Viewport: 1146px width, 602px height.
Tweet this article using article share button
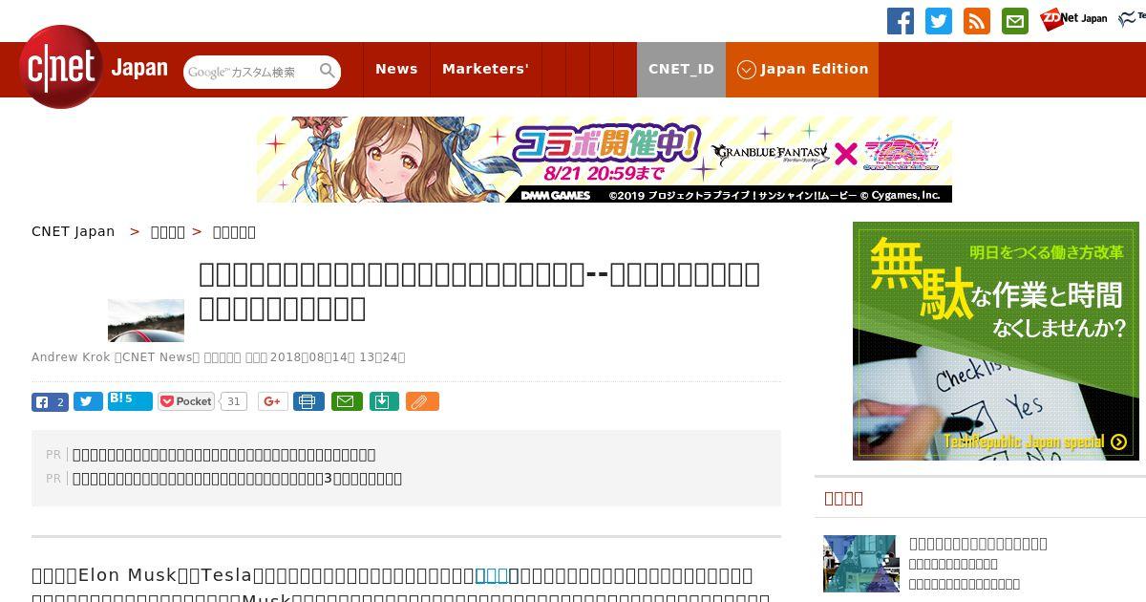tap(88, 401)
